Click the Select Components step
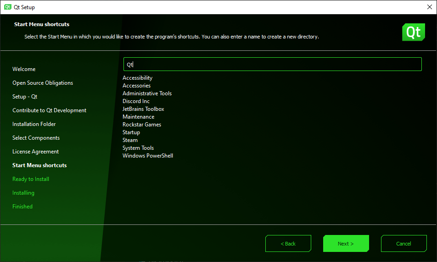 pyautogui.click(x=36, y=138)
